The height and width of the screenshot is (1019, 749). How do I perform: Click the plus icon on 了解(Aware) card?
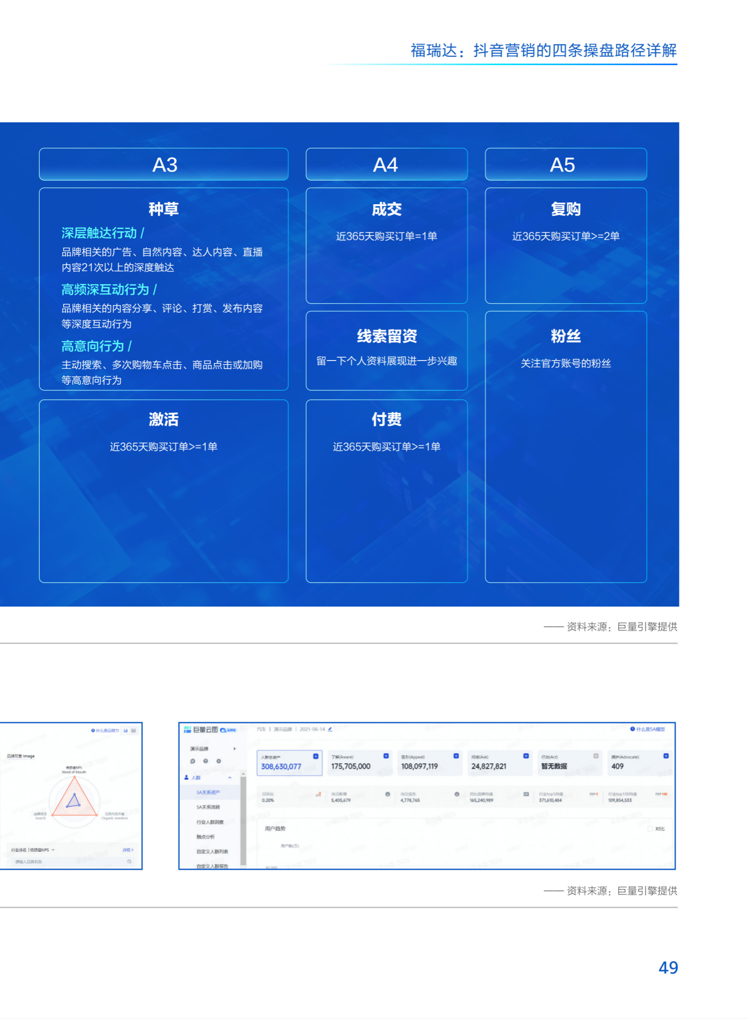[x=386, y=756]
